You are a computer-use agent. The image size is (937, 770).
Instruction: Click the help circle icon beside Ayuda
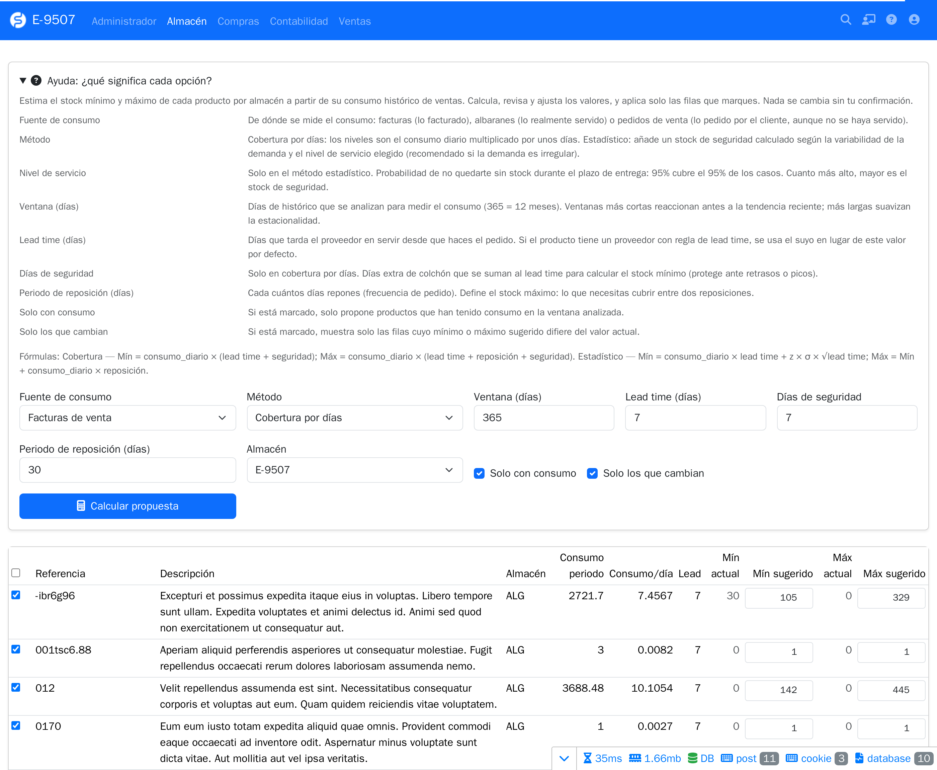[x=36, y=80]
